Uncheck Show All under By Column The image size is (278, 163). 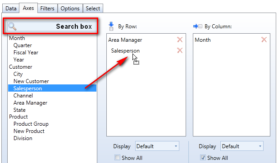click(x=203, y=157)
